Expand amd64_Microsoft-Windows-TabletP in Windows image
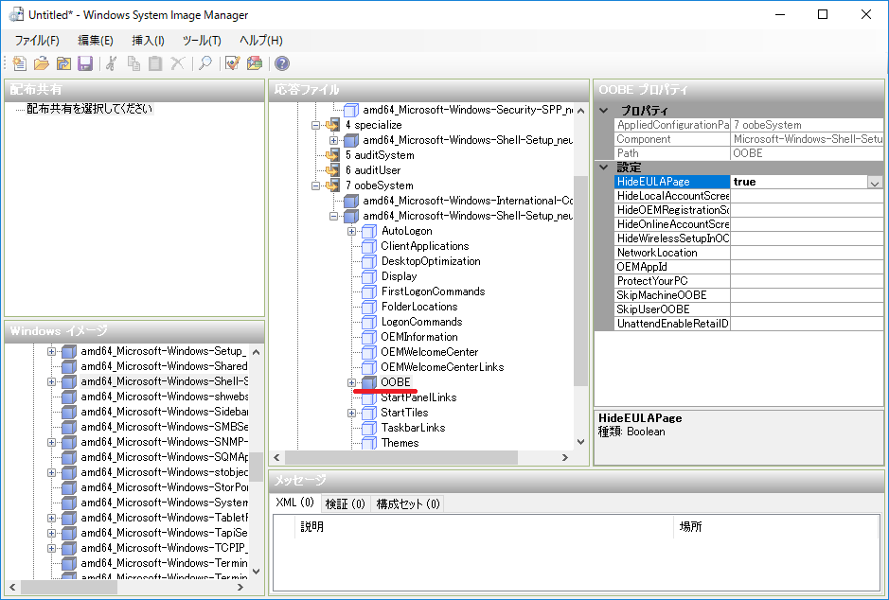Viewport: 889px width, 600px height. click(51, 518)
